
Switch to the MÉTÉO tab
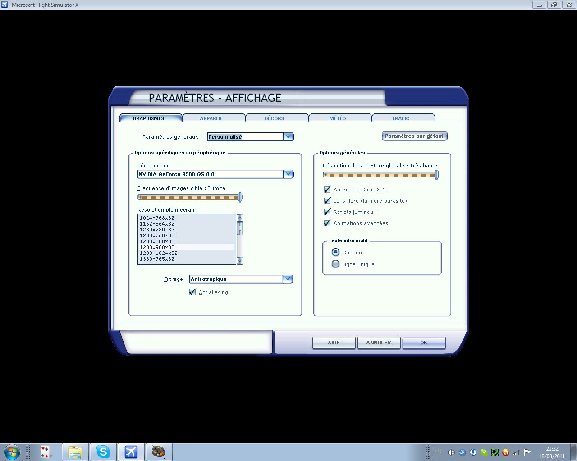coord(340,118)
